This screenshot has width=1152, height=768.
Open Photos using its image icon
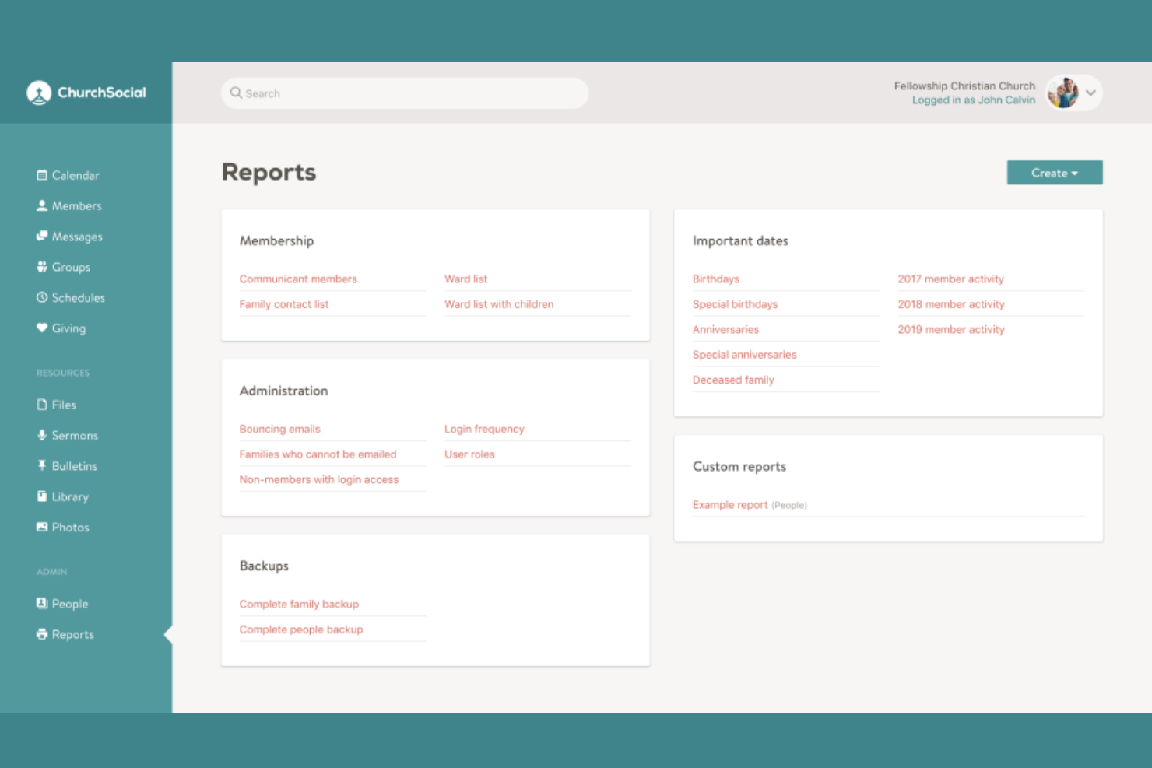pyautogui.click(x=43, y=527)
